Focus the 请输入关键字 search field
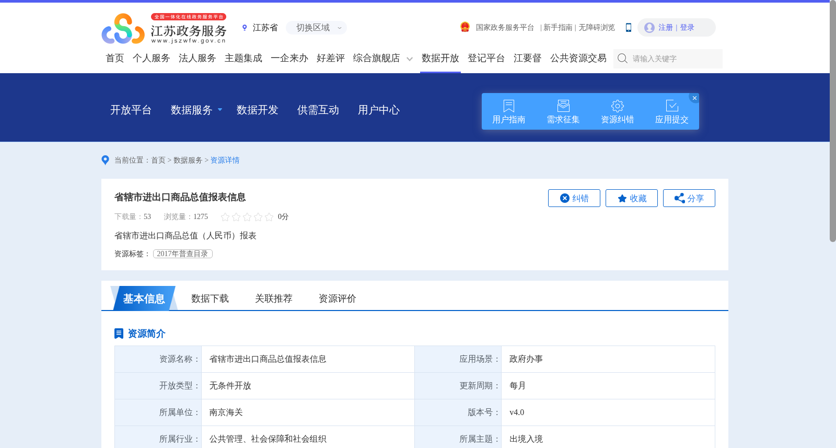 668,59
